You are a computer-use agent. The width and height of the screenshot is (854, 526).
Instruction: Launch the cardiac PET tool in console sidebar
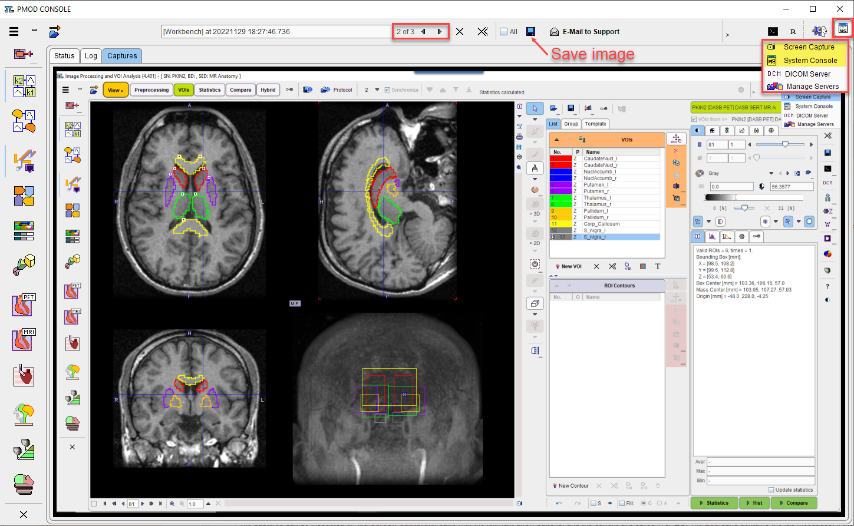24,305
